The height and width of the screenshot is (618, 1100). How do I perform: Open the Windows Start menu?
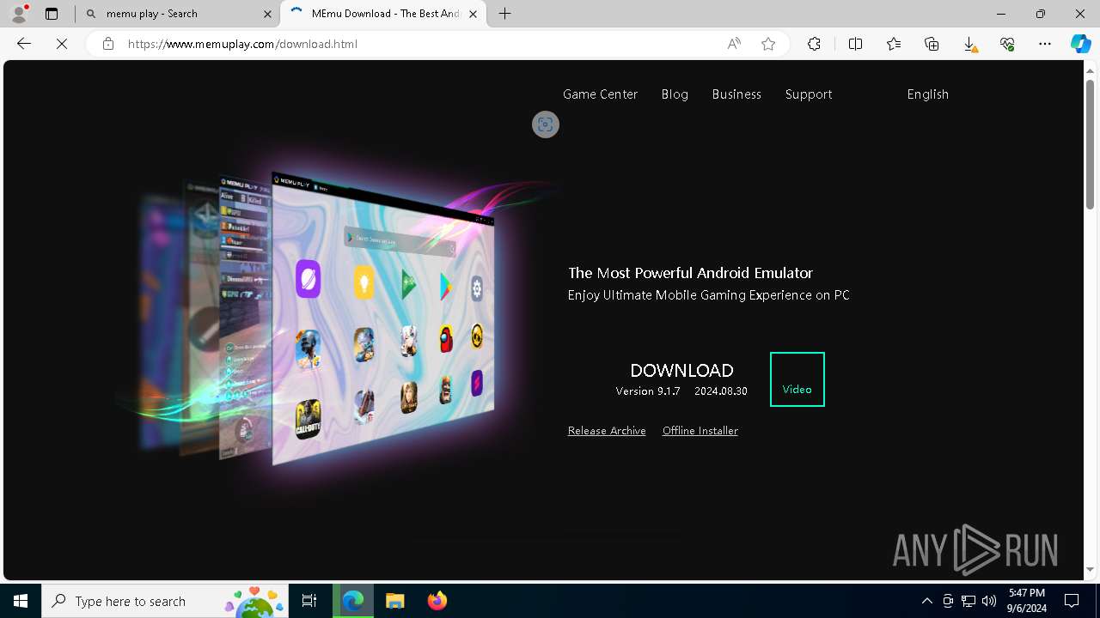(21, 601)
